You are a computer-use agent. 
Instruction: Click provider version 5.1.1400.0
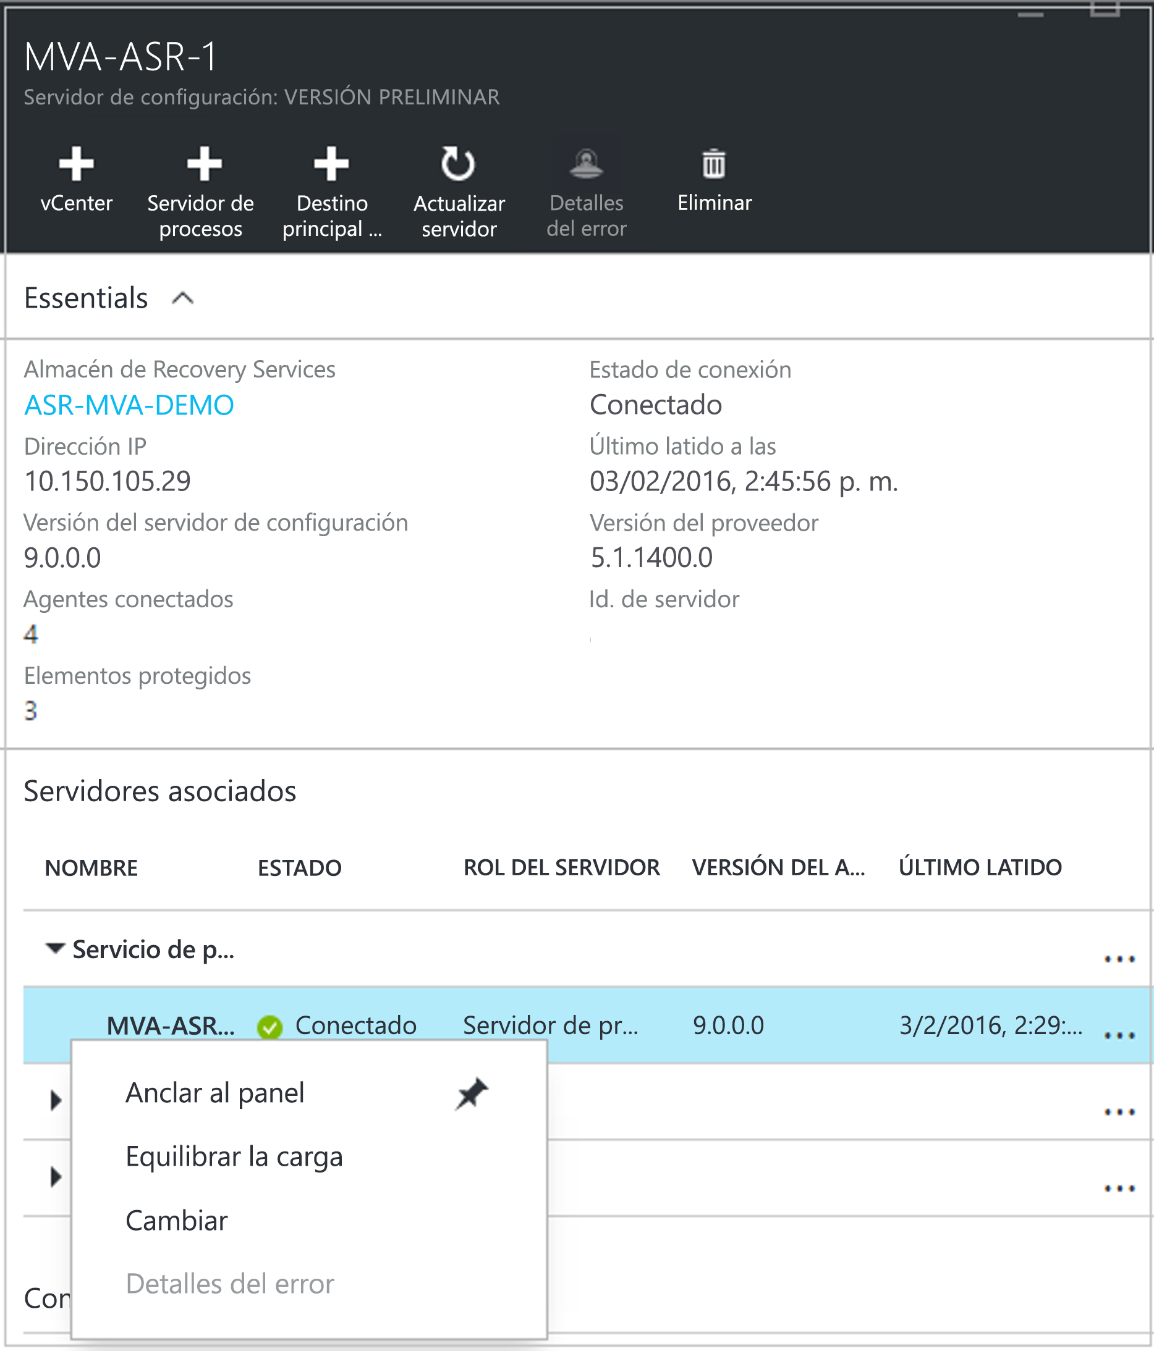651,557
